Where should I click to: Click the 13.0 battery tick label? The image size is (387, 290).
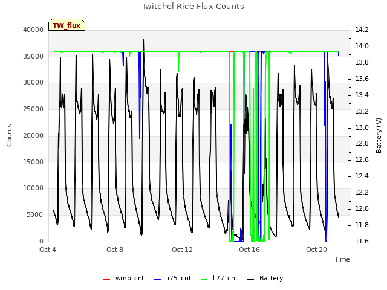(x=362, y=127)
